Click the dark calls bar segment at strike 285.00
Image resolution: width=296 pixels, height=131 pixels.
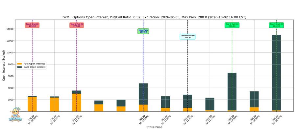pos(254,100)
